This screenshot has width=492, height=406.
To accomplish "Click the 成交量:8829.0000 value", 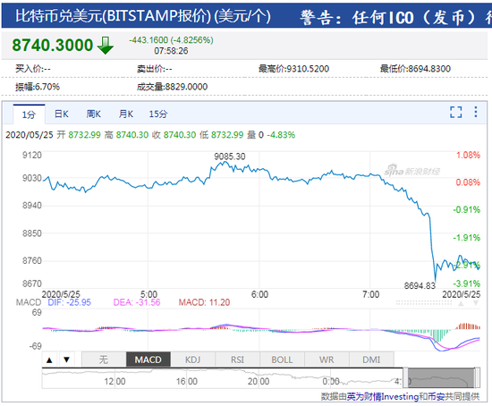I will coord(172,87).
